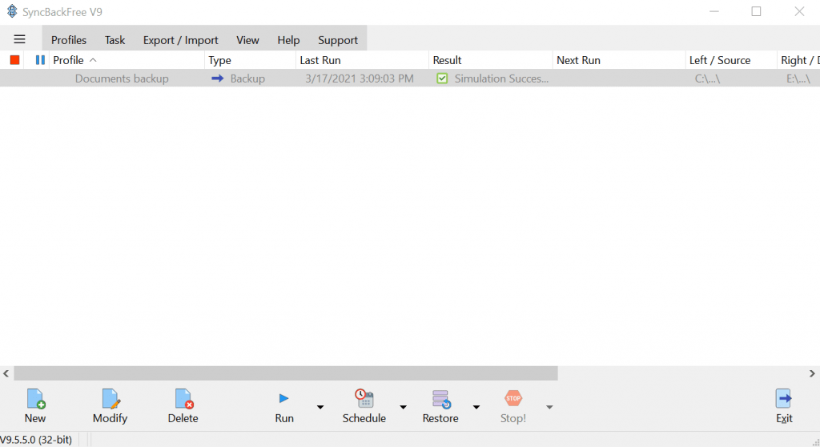The height and width of the screenshot is (447, 820).
Task: Click the Last Run date 3/17/2021 3:09:03 PM
Action: (x=360, y=79)
